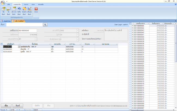The image size is (177, 111).
Task: Expand row ISS158000043 plus sign
Action: tap(132, 30)
